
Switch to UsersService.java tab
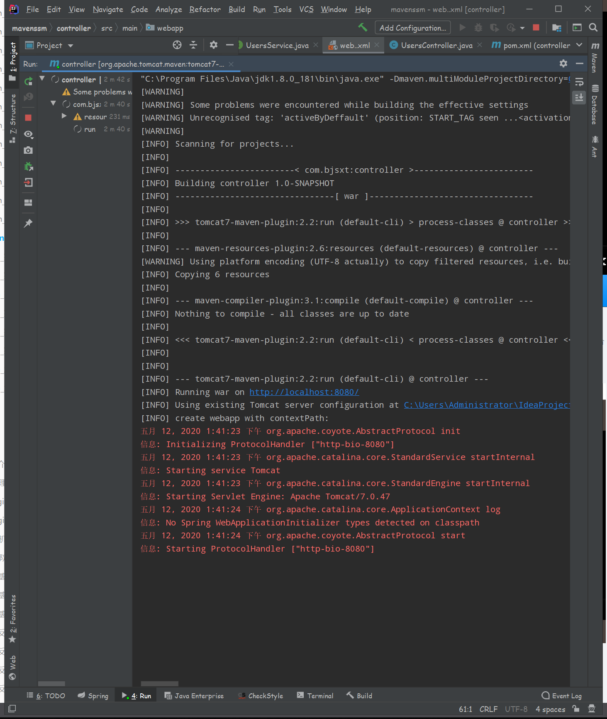(x=277, y=45)
